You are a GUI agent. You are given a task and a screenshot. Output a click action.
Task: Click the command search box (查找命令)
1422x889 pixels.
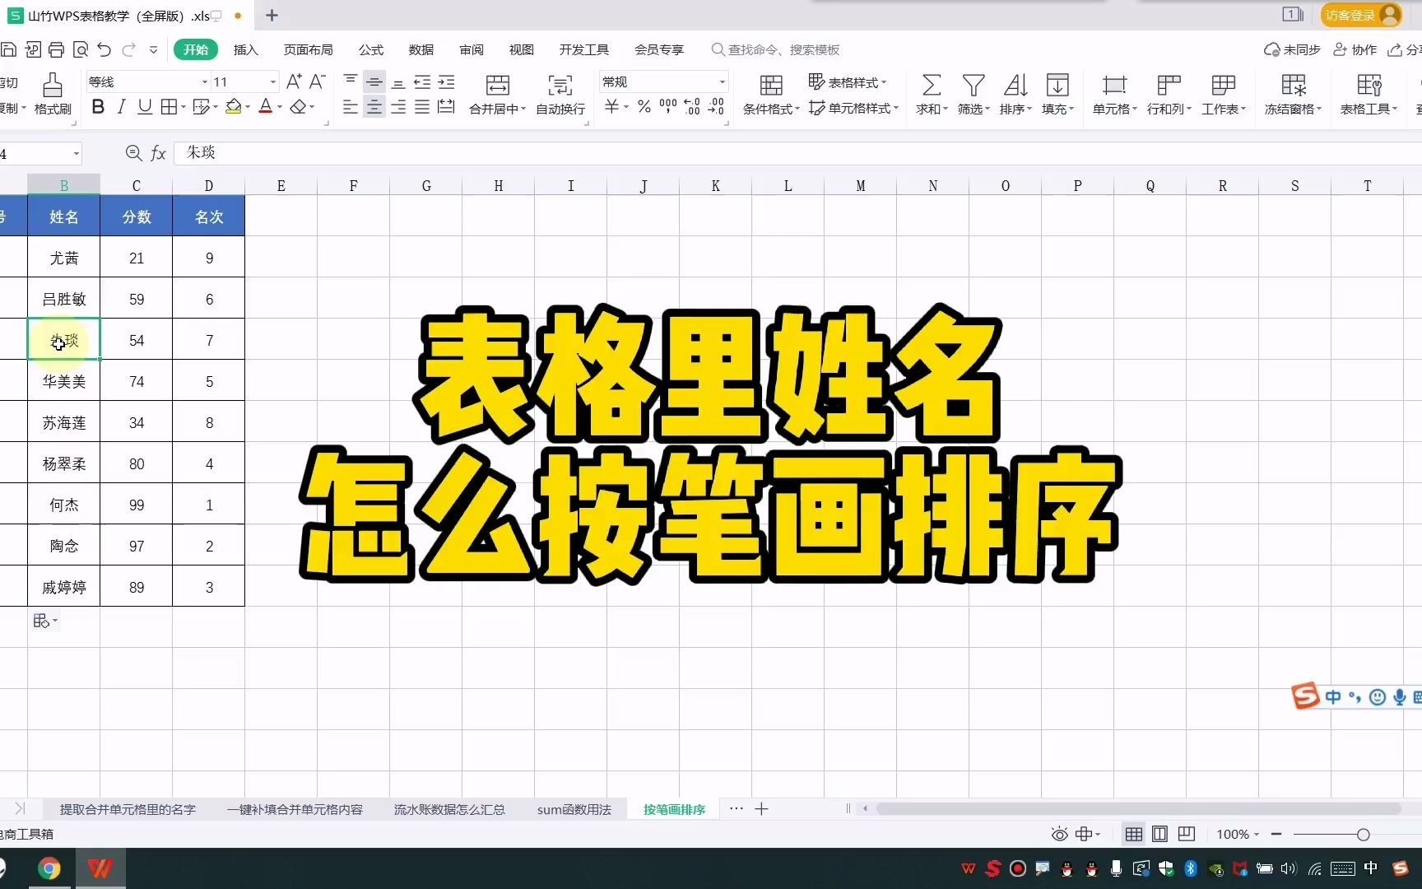tap(776, 49)
